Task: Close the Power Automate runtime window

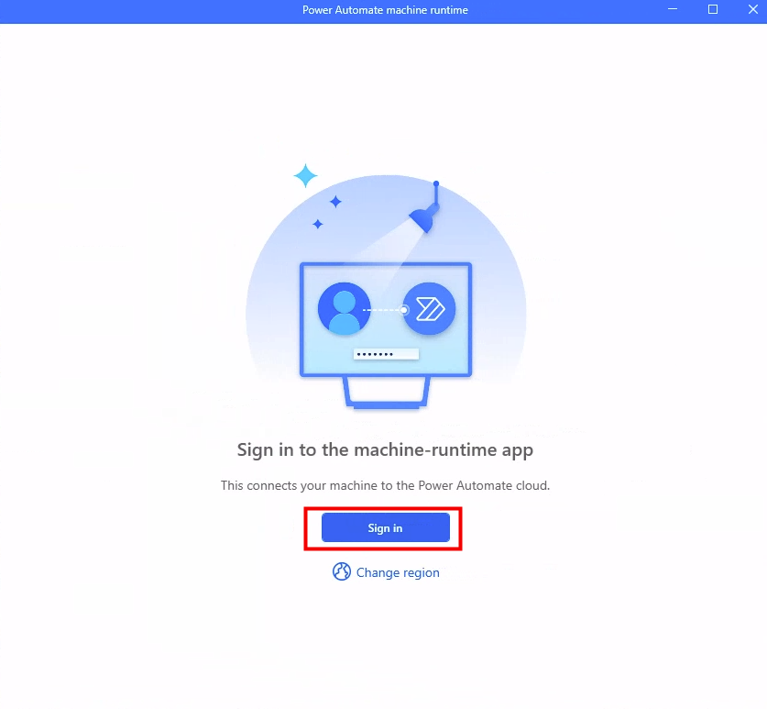Action: 753,9
